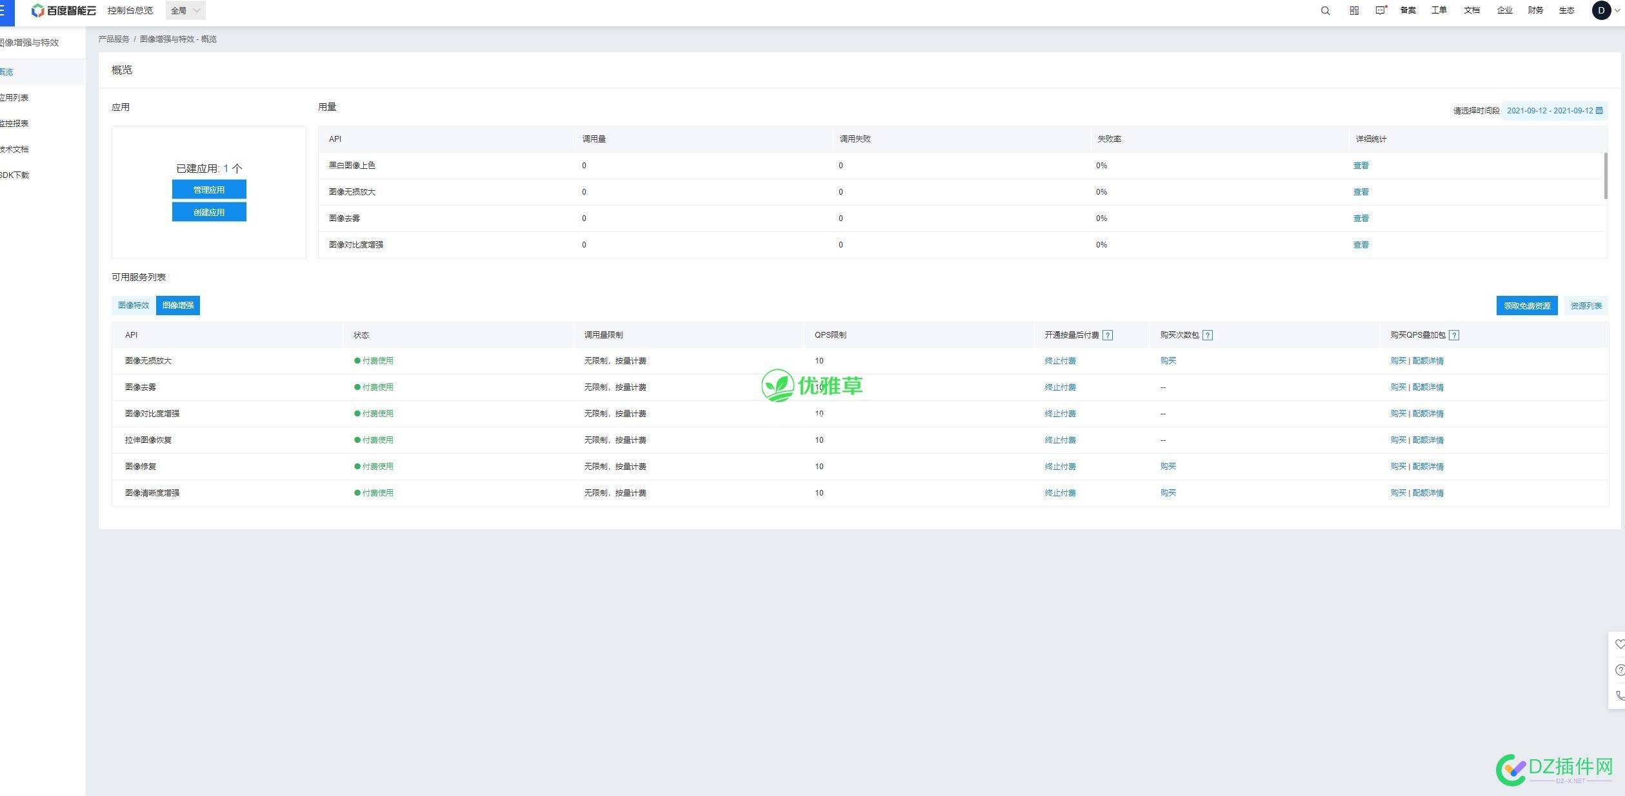Select 监控报表 in the sidebar

point(43,124)
